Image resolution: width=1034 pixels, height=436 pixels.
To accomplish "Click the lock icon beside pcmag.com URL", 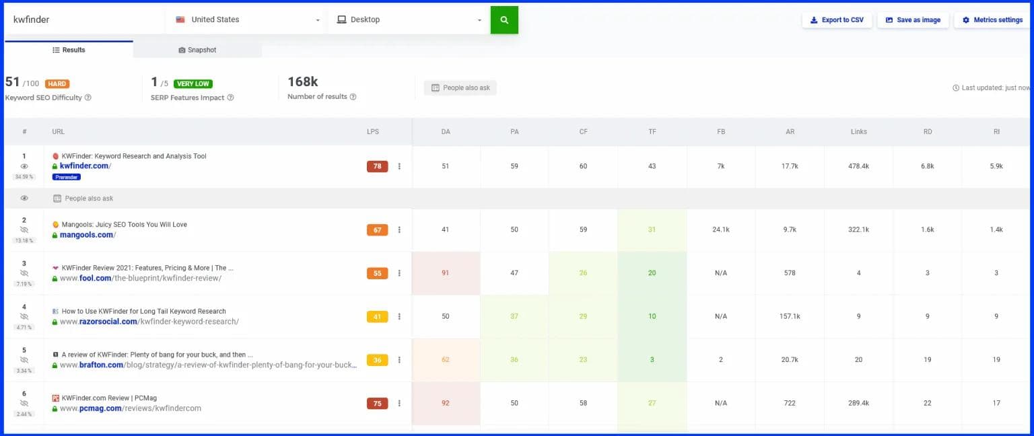I will 55,408.
